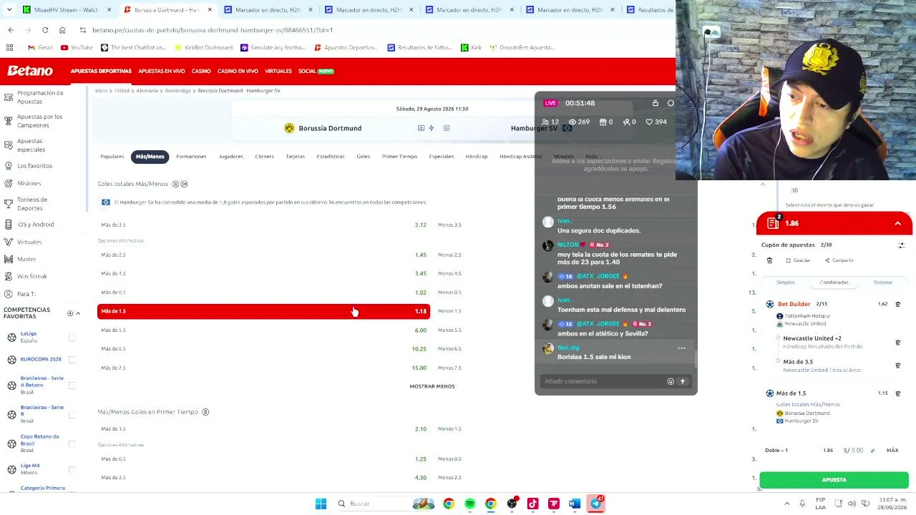Delete all bets with the coupon trash icon

(769, 260)
